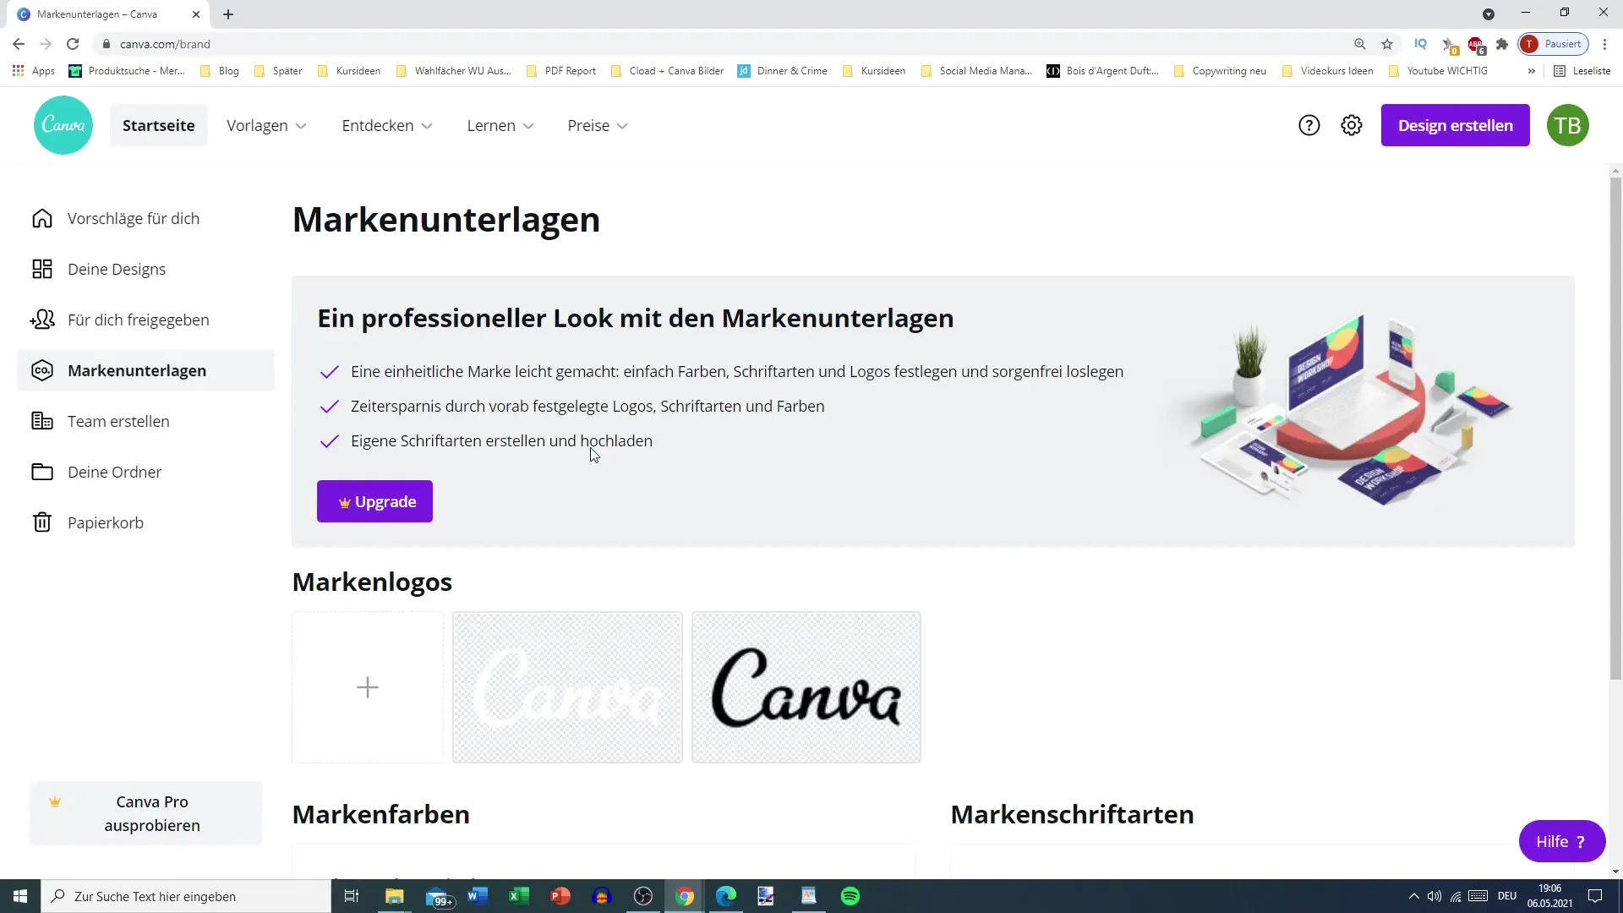Select the white Canva logo thumbnail
This screenshot has height=913, width=1623.
tap(567, 687)
